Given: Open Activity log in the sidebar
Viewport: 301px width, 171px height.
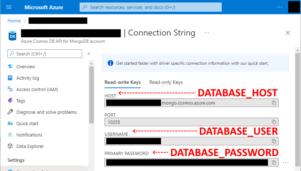Looking at the screenshot, I should (28, 78).
